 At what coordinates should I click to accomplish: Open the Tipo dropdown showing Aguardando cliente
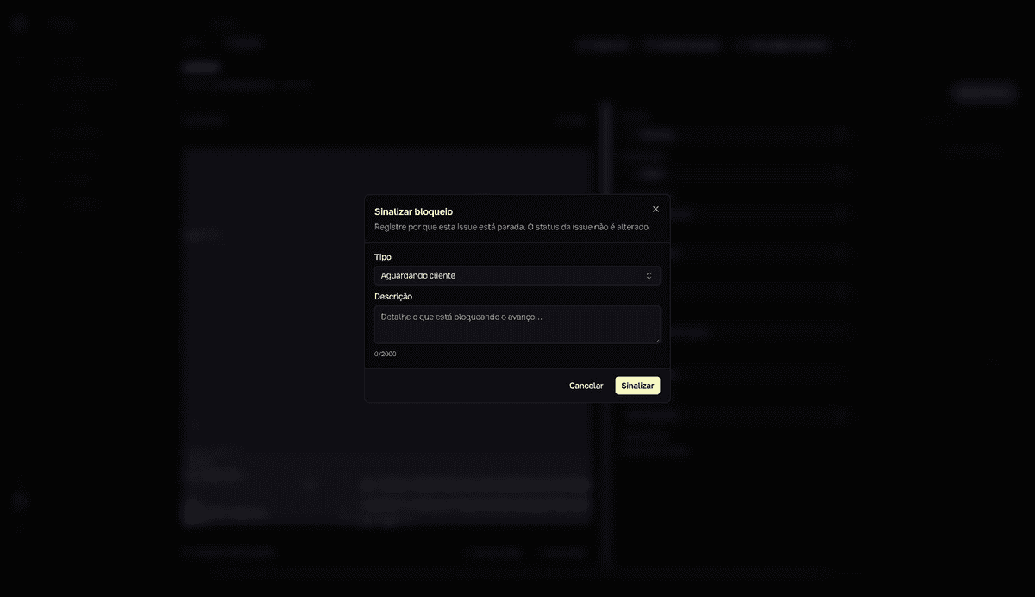[517, 275]
